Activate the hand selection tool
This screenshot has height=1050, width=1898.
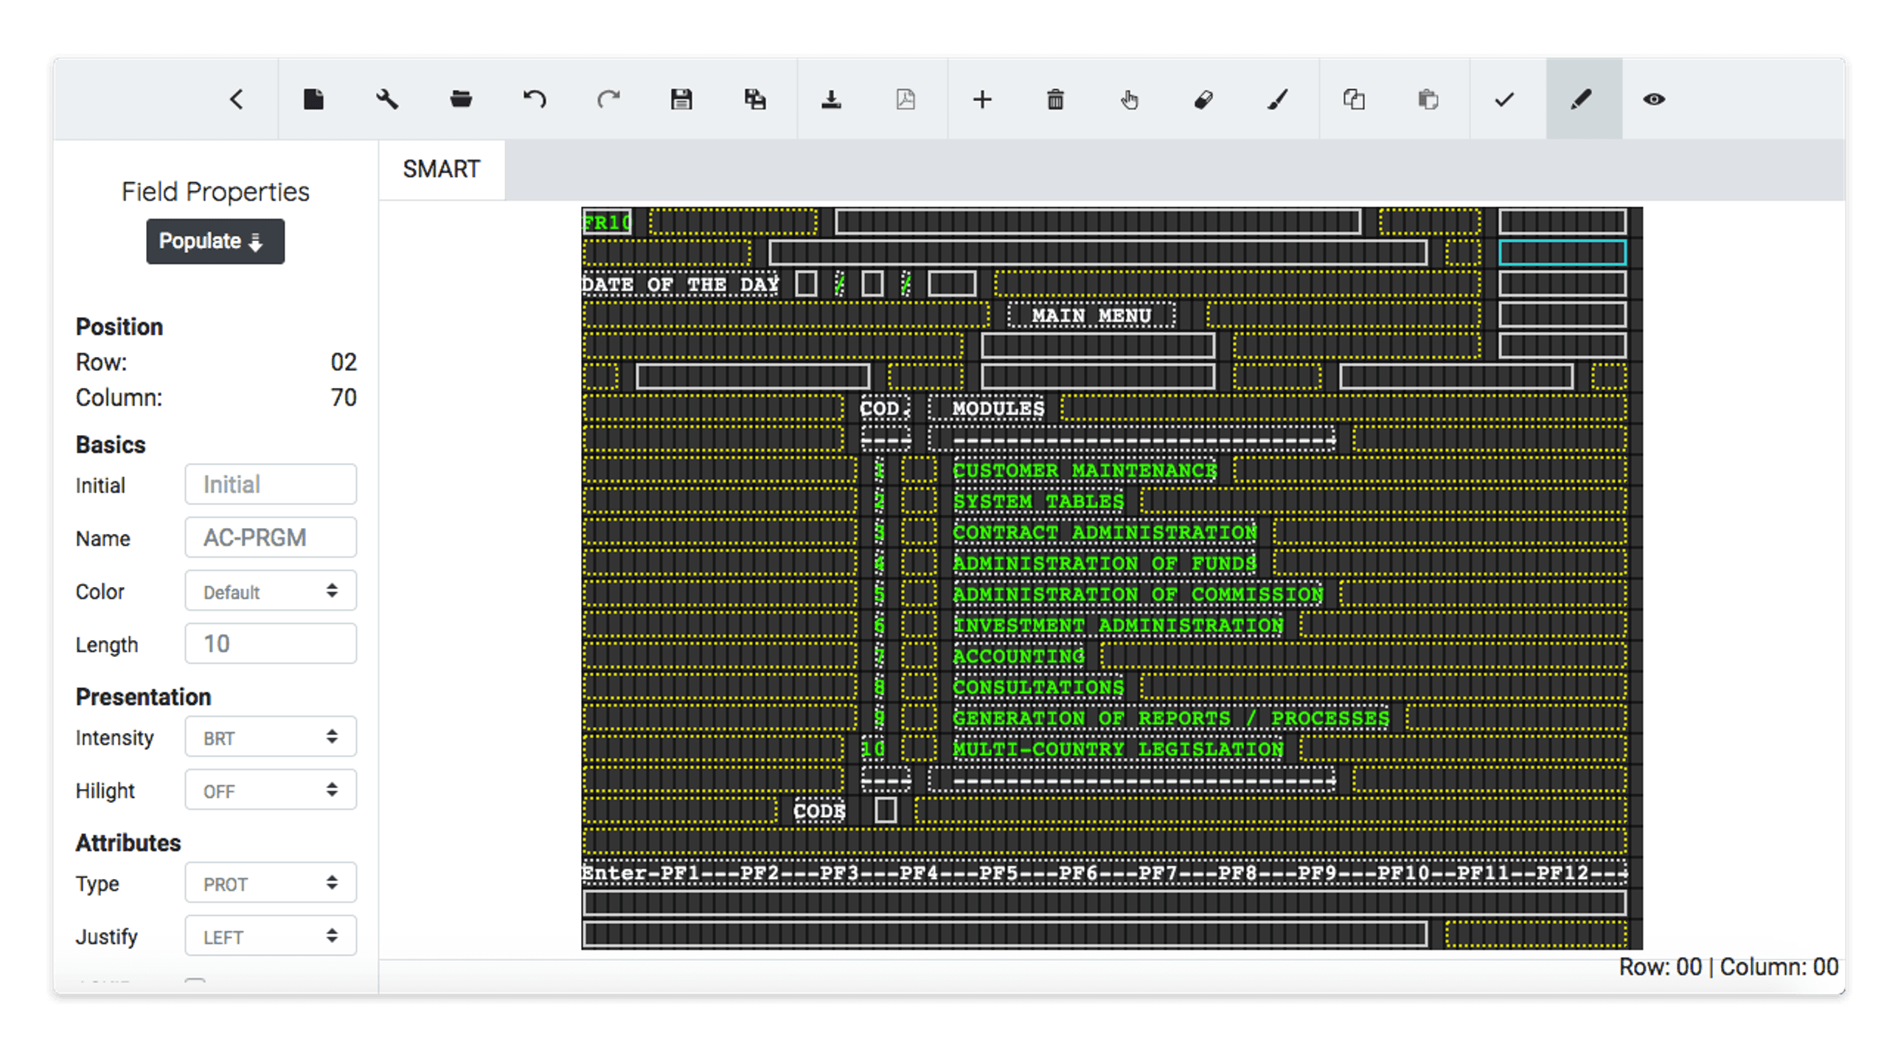tap(1130, 100)
